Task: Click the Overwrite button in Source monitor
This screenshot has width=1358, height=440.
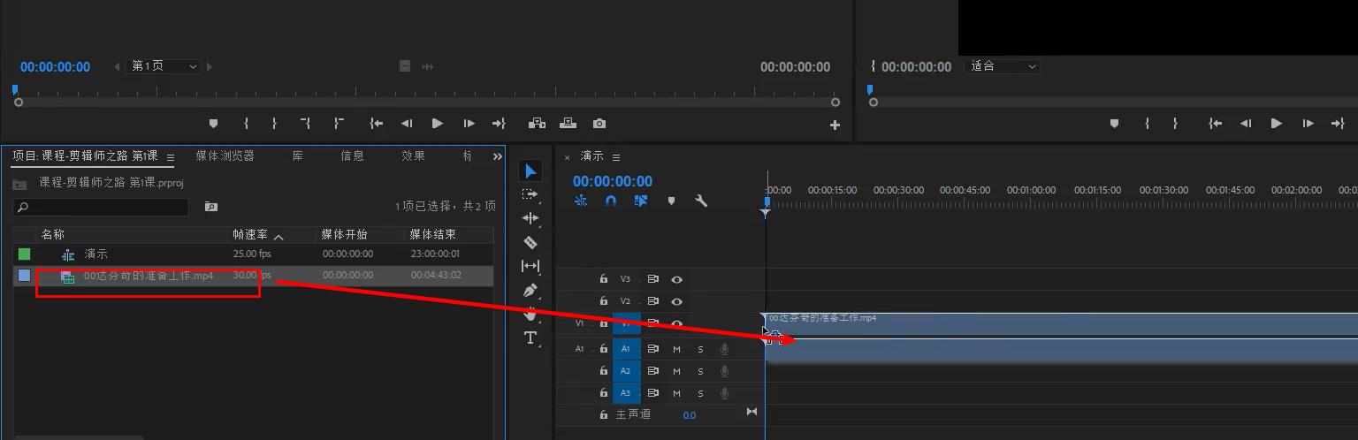Action: pyautogui.click(x=568, y=124)
